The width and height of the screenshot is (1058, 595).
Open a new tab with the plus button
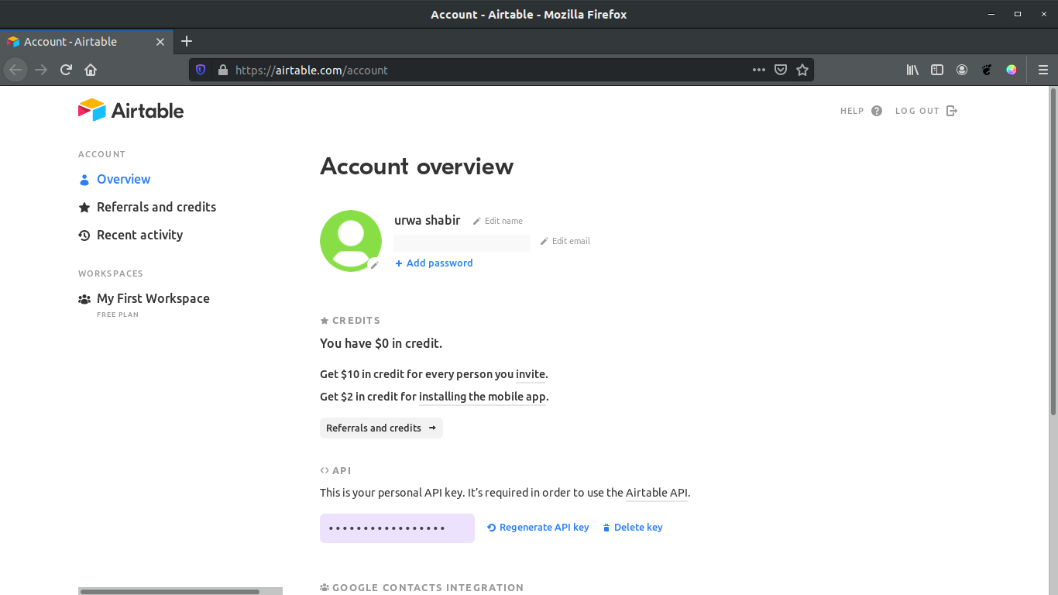pyautogui.click(x=187, y=41)
